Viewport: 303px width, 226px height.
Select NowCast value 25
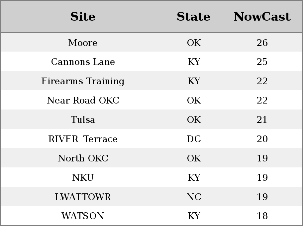[262, 62]
